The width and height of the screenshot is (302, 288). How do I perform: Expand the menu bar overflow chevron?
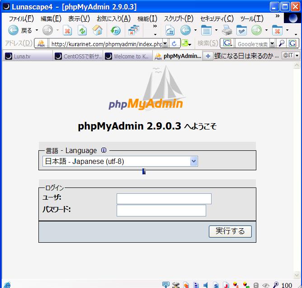(277, 16)
